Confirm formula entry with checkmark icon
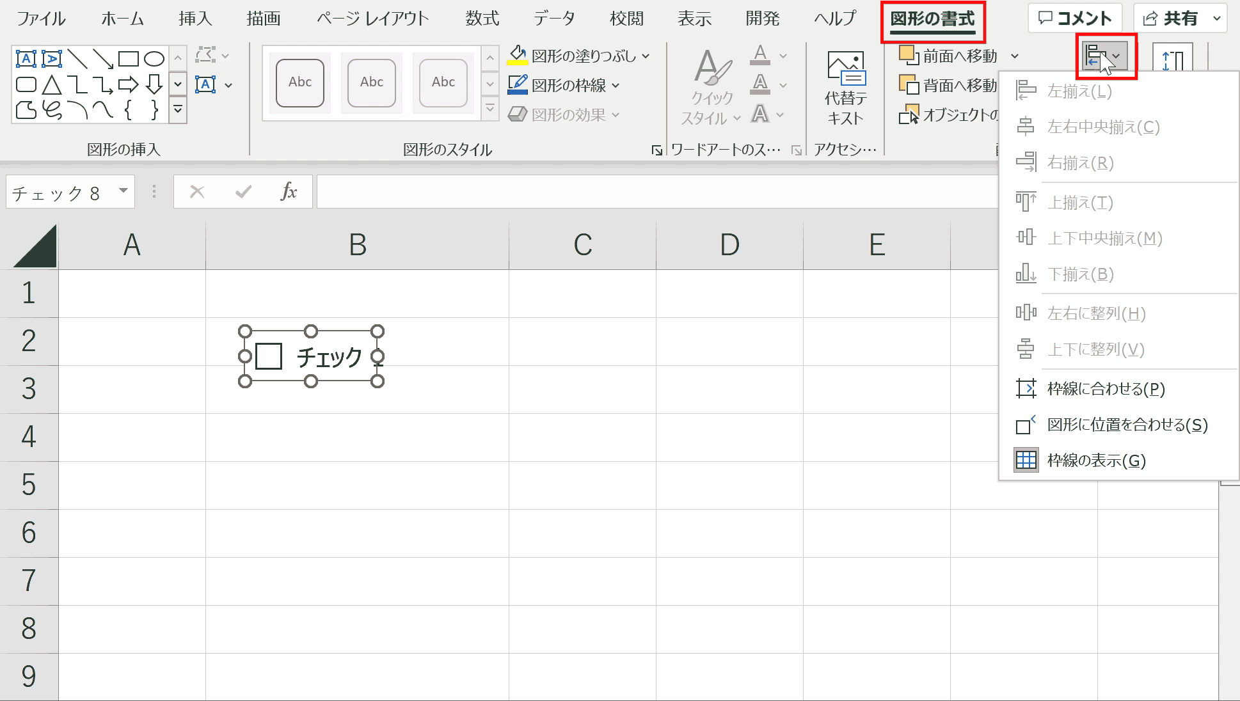 pos(243,191)
